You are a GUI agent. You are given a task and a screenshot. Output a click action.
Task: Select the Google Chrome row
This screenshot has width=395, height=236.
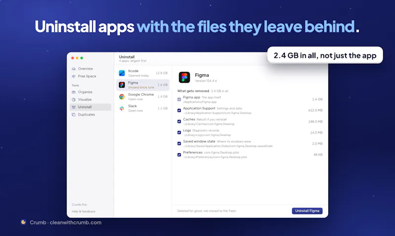143,97
